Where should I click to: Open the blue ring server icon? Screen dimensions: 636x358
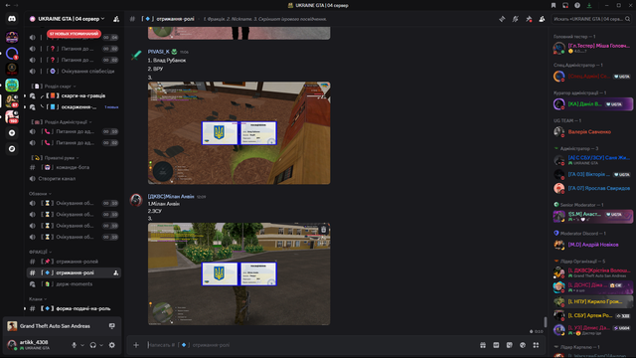pos(12,53)
